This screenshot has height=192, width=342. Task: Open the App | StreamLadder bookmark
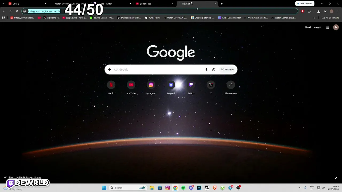(230, 18)
